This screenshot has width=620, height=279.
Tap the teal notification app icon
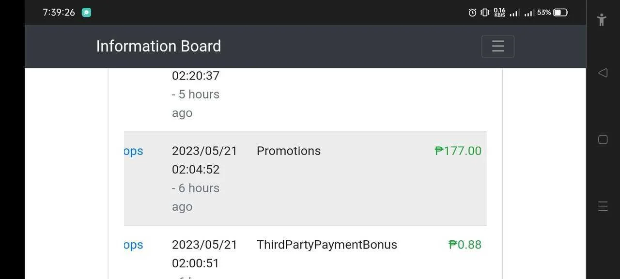(86, 13)
